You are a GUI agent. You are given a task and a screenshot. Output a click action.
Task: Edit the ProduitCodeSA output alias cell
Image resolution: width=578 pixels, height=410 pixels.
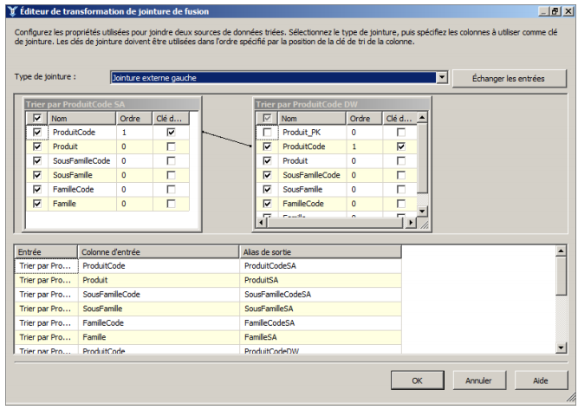click(x=321, y=266)
